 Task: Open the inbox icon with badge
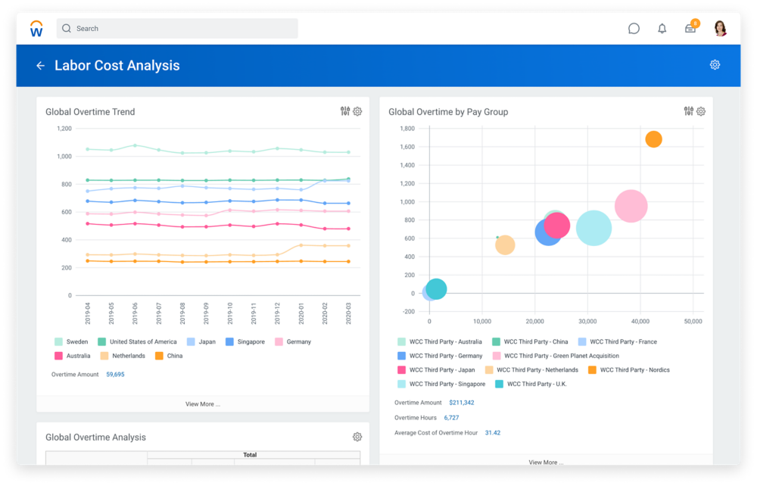coord(690,28)
